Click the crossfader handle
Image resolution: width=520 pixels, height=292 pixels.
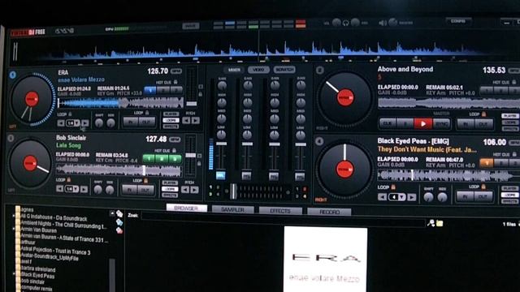coord(233,191)
